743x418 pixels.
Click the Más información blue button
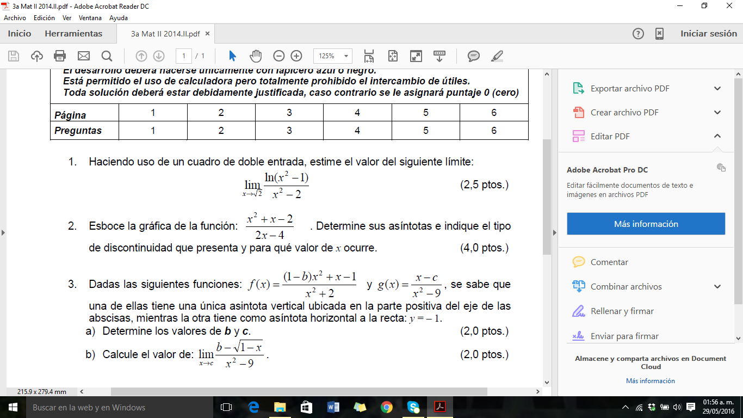[x=646, y=224]
